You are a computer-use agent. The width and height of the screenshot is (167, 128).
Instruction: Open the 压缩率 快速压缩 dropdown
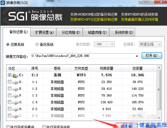tap(150, 44)
